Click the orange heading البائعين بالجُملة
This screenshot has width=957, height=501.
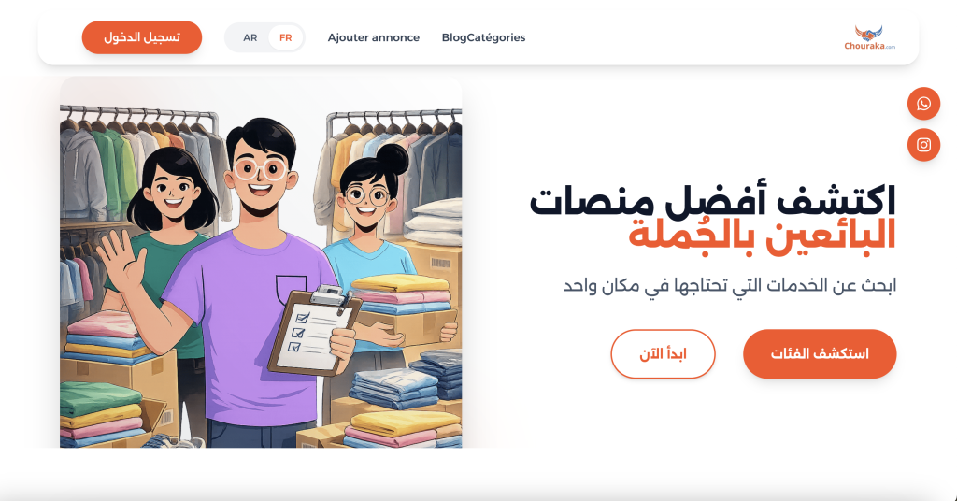(x=763, y=235)
